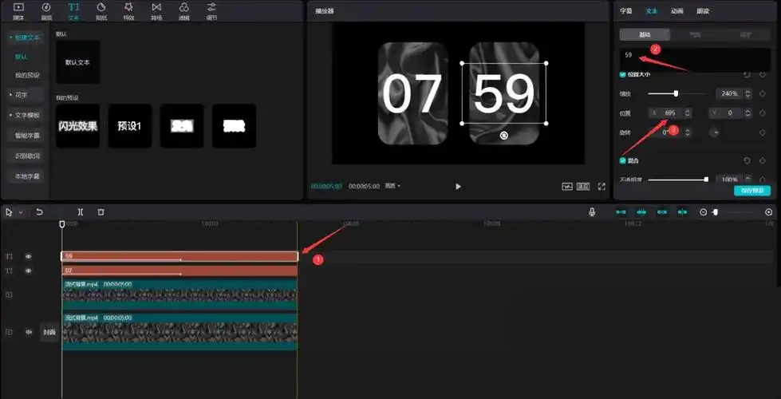Image resolution: width=781 pixels, height=399 pixels.
Task: Select the 闪光效果 preset thumbnail
Action: pyautogui.click(x=78, y=126)
